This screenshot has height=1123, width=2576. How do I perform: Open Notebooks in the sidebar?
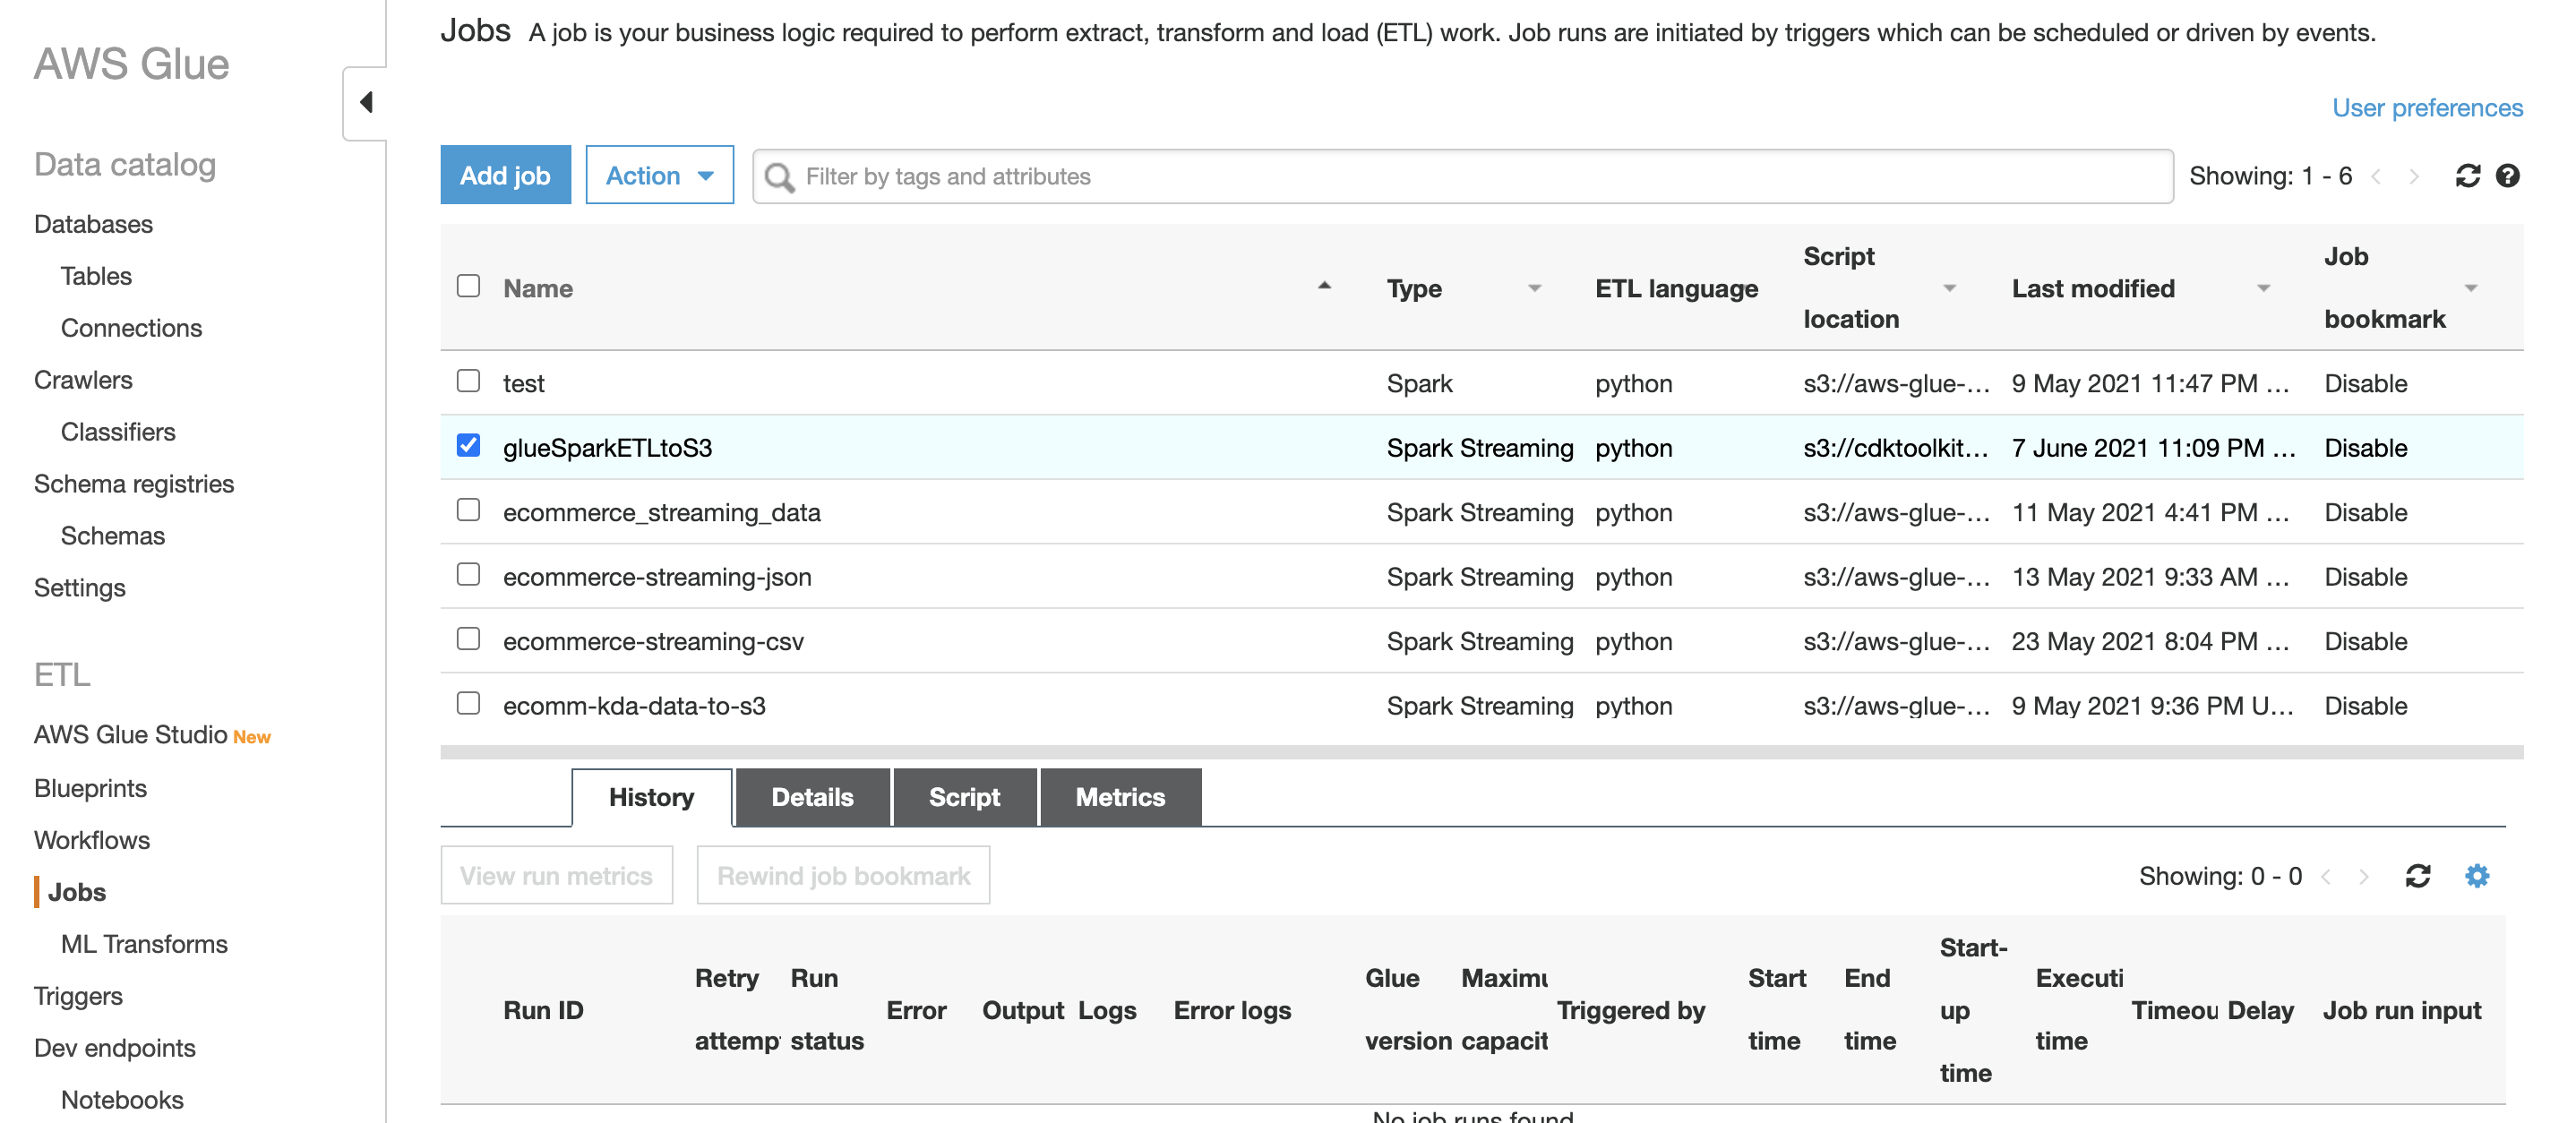(122, 1100)
